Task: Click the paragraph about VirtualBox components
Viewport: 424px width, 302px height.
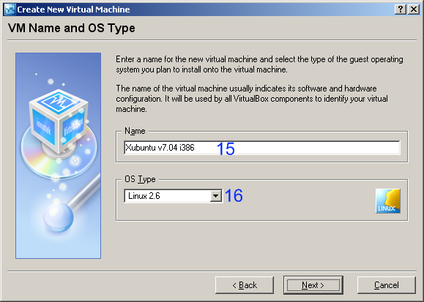Action: click(252, 99)
